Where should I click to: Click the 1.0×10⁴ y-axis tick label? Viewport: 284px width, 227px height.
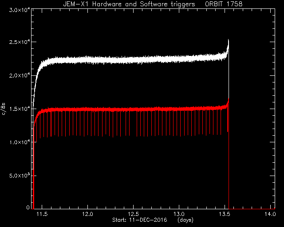[x=20, y=142]
